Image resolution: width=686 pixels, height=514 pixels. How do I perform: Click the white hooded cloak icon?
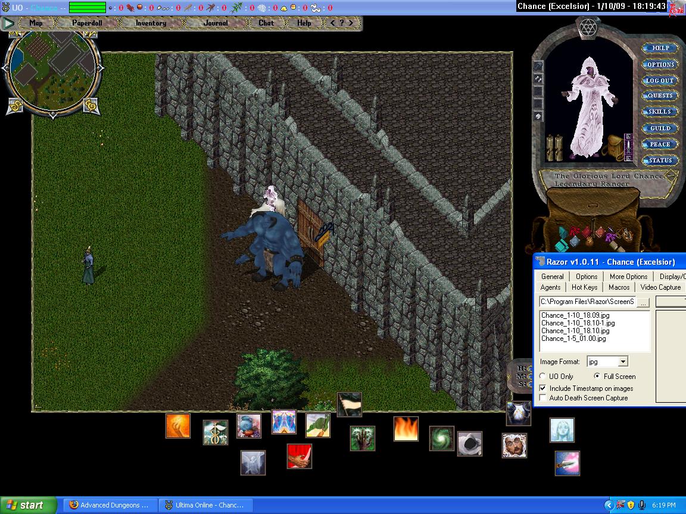[470, 444]
